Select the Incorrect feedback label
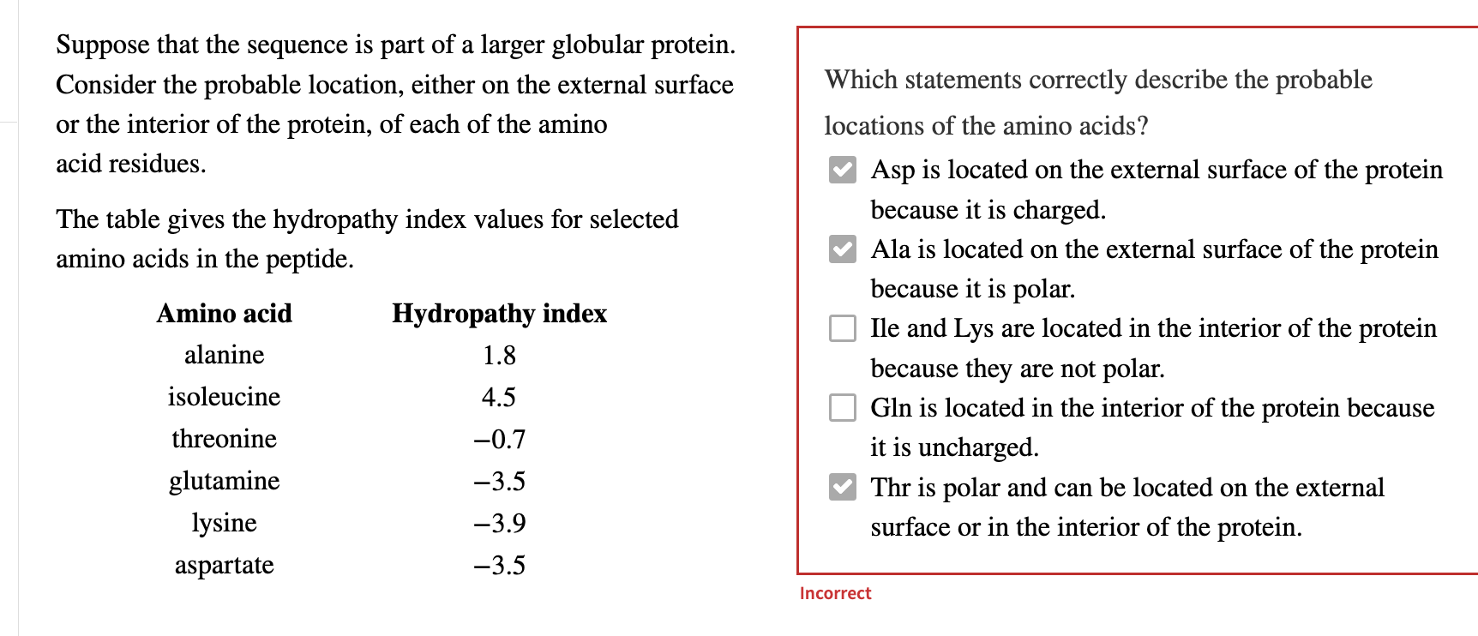 click(834, 592)
